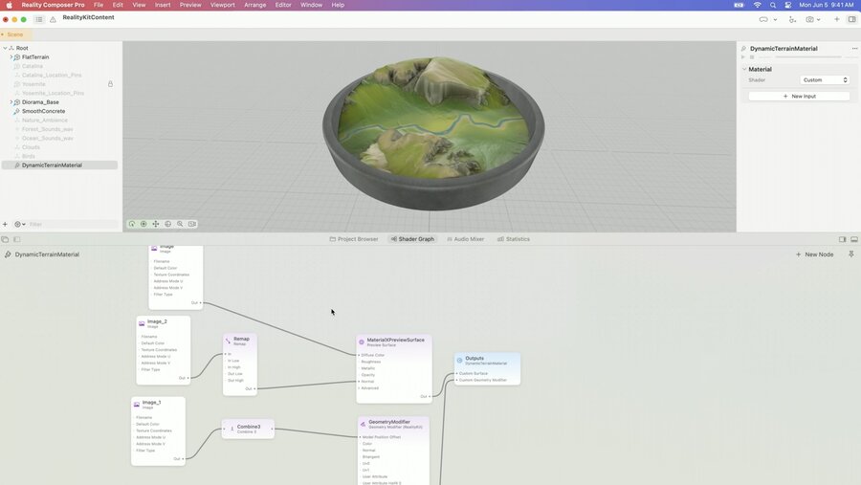Choose the orbit tool in viewport toolbar
The width and height of the screenshot is (861, 485).
point(168,224)
